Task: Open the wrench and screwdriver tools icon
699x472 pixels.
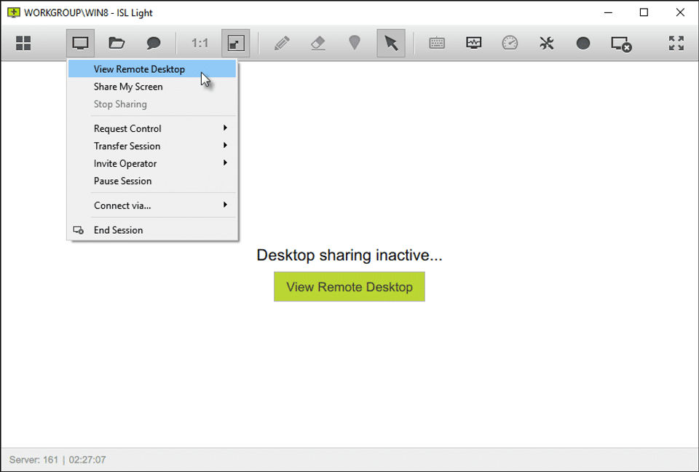Action: [x=547, y=43]
